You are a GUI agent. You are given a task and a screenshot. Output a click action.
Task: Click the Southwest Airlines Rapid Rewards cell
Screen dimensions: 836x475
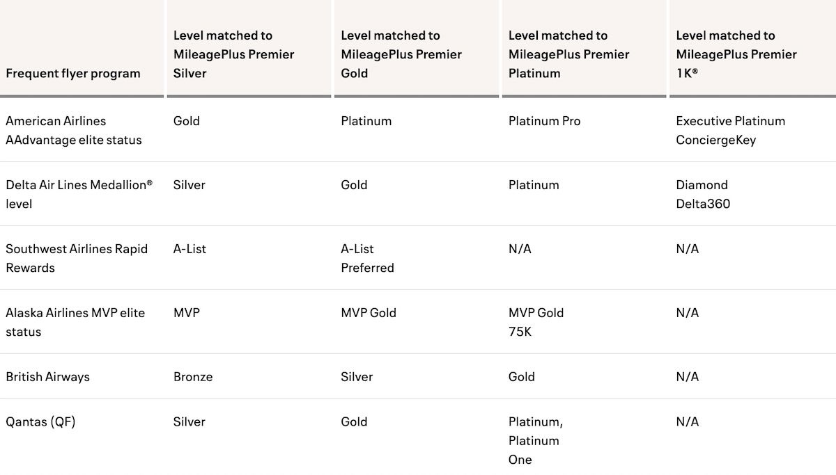[x=77, y=258]
